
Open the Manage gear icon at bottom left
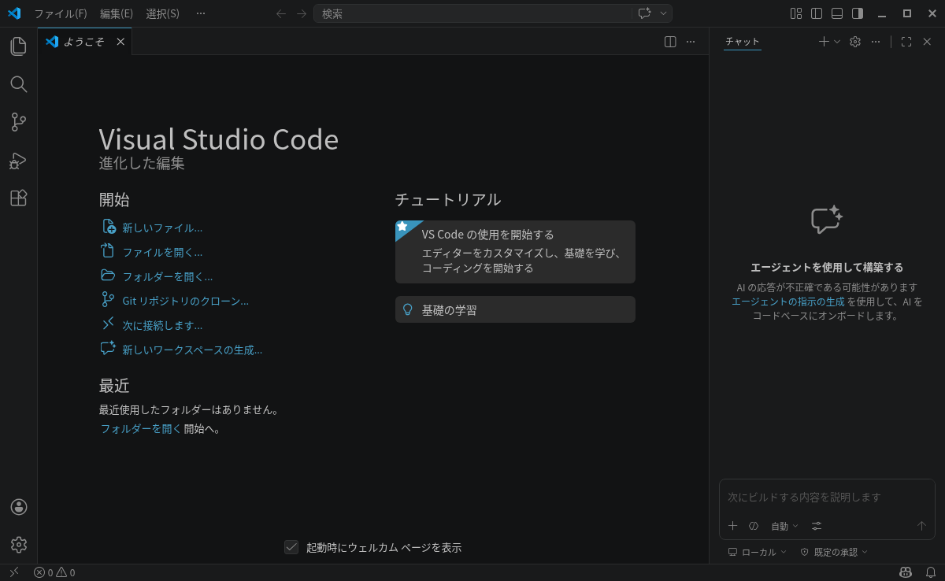tap(19, 545)
